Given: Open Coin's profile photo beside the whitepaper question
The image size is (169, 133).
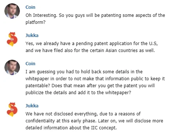Looking at the screenshot, I should pos(12,67).
